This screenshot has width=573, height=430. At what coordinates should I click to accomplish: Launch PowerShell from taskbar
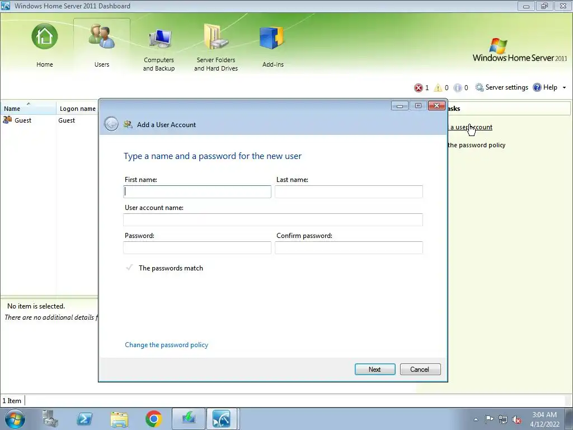click(84, 419)
